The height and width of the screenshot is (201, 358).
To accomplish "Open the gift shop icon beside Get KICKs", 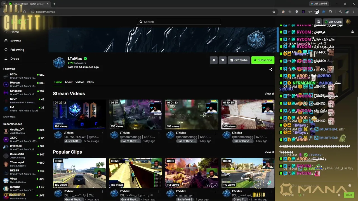I will [x=318, y=21].
